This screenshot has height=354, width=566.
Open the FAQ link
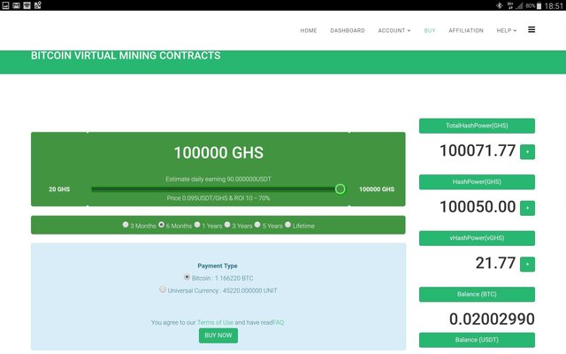coord(279,322)
